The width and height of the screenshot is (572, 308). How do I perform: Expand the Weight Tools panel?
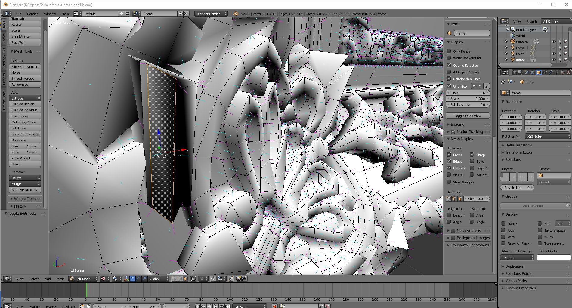[x=24, y=199]
